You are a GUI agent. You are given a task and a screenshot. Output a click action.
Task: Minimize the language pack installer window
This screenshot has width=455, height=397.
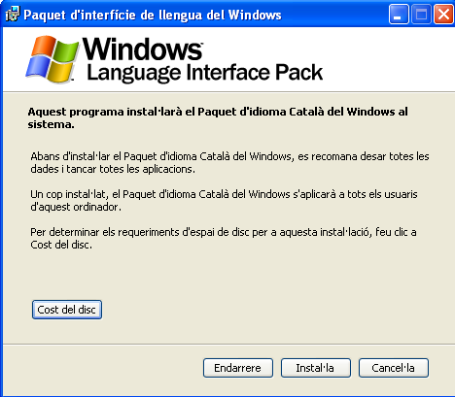pyautogui.click(x=399, y=15)
